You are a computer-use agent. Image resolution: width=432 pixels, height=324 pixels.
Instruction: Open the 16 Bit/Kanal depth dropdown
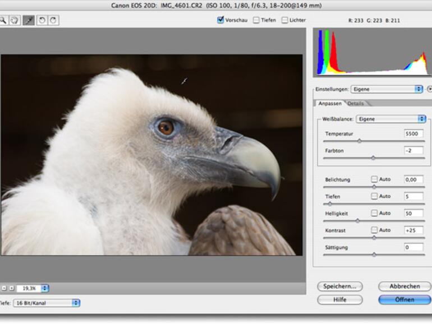point(47,303)
